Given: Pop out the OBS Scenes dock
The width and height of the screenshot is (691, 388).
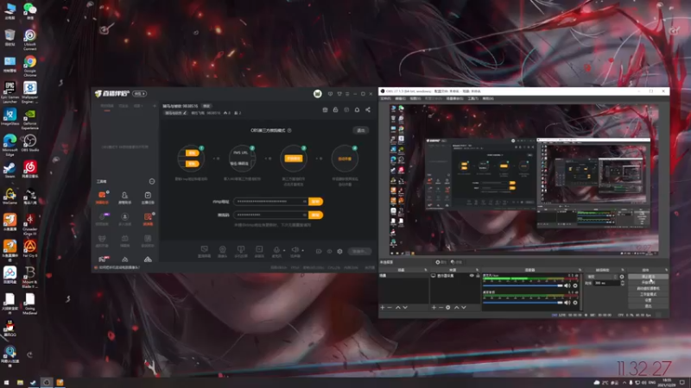Looking at the screenshot, I should pyautogui.click(x=426, y=270).
